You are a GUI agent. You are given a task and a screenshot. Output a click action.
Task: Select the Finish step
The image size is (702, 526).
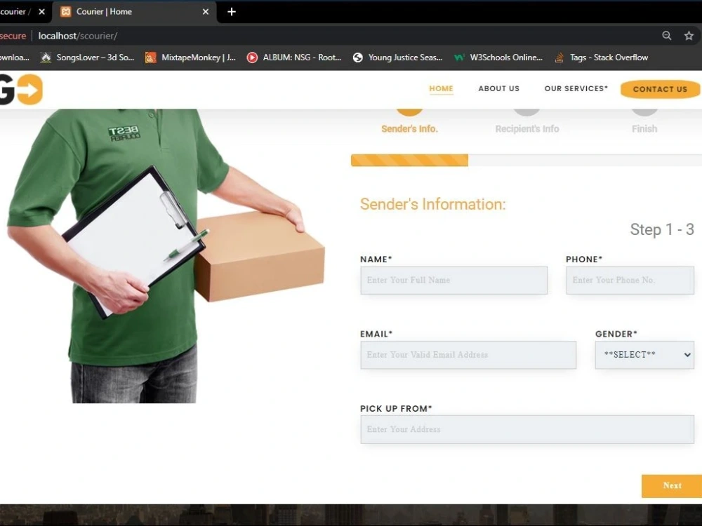pyautogui.click(x=644, y=129)
